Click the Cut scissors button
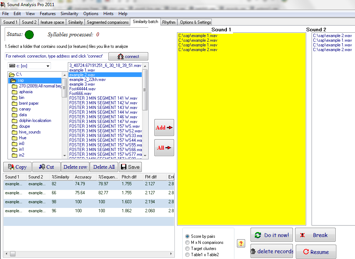Image resolution: width=355 pixels, height=259 pixels. [x=46, y=167]
